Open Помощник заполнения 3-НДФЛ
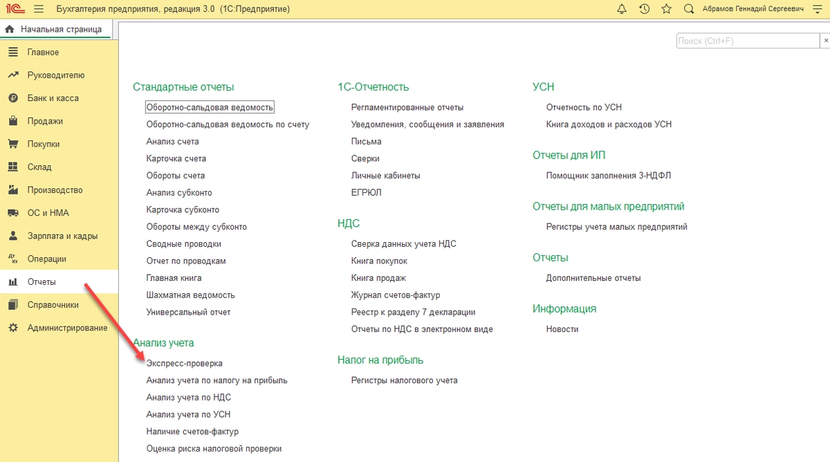Screen dimensions: 830x462 tap(609, 176)
